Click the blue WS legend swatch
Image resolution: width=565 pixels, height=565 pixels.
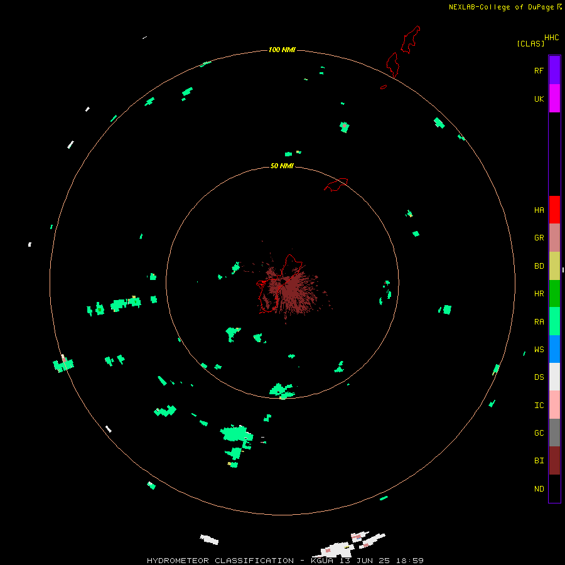pos(554,349)
